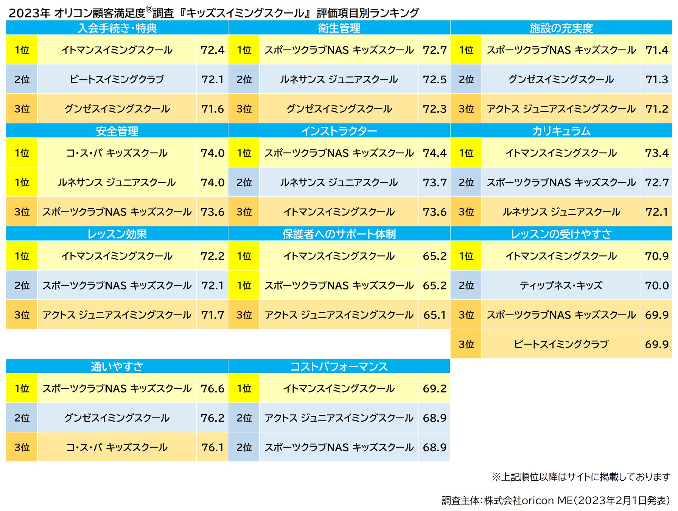Image resolution: width=678 pixels, height=511 pixels.
Task: Select the 72.3 score in 衛生管理
Action: (x=434, y=109)
